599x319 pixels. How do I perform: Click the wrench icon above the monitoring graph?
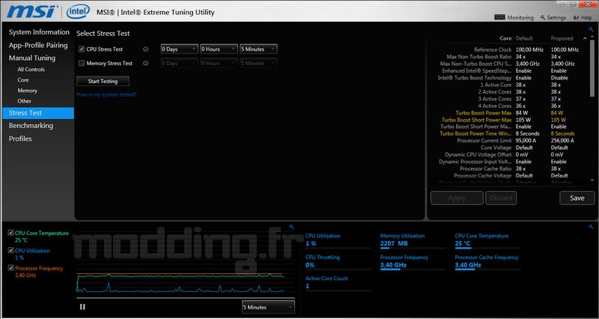coord(291,227)
